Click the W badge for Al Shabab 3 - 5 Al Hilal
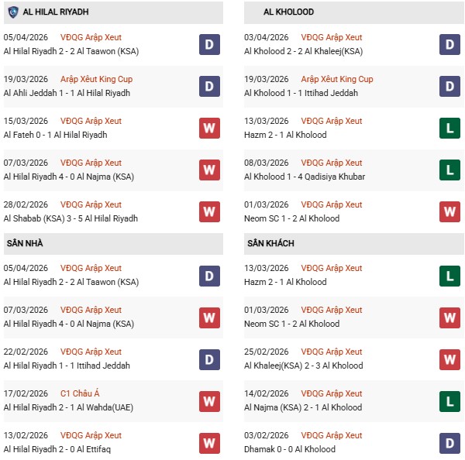Image resolution: width=465 pixels, height=460 pixels. coord(210,211)
